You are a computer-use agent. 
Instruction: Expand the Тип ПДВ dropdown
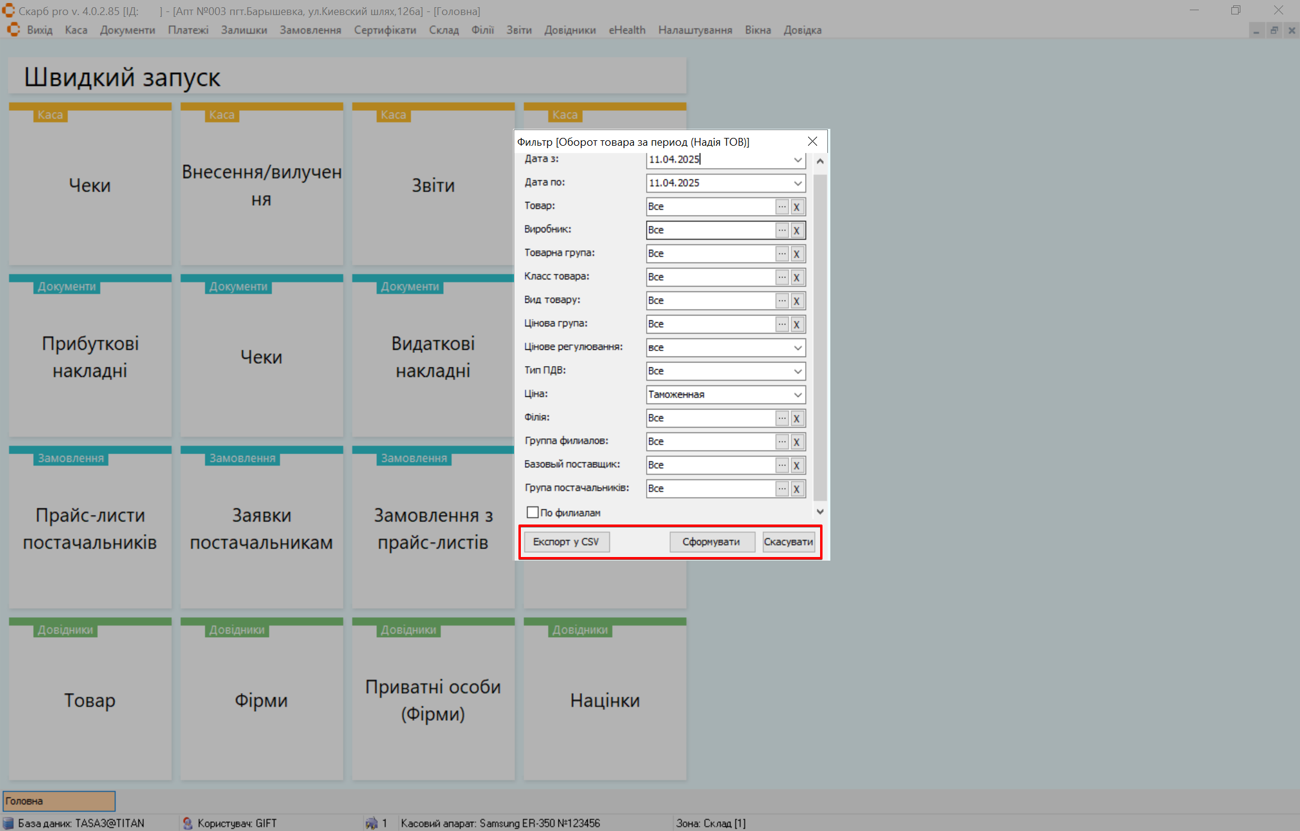tap(797, 371)
